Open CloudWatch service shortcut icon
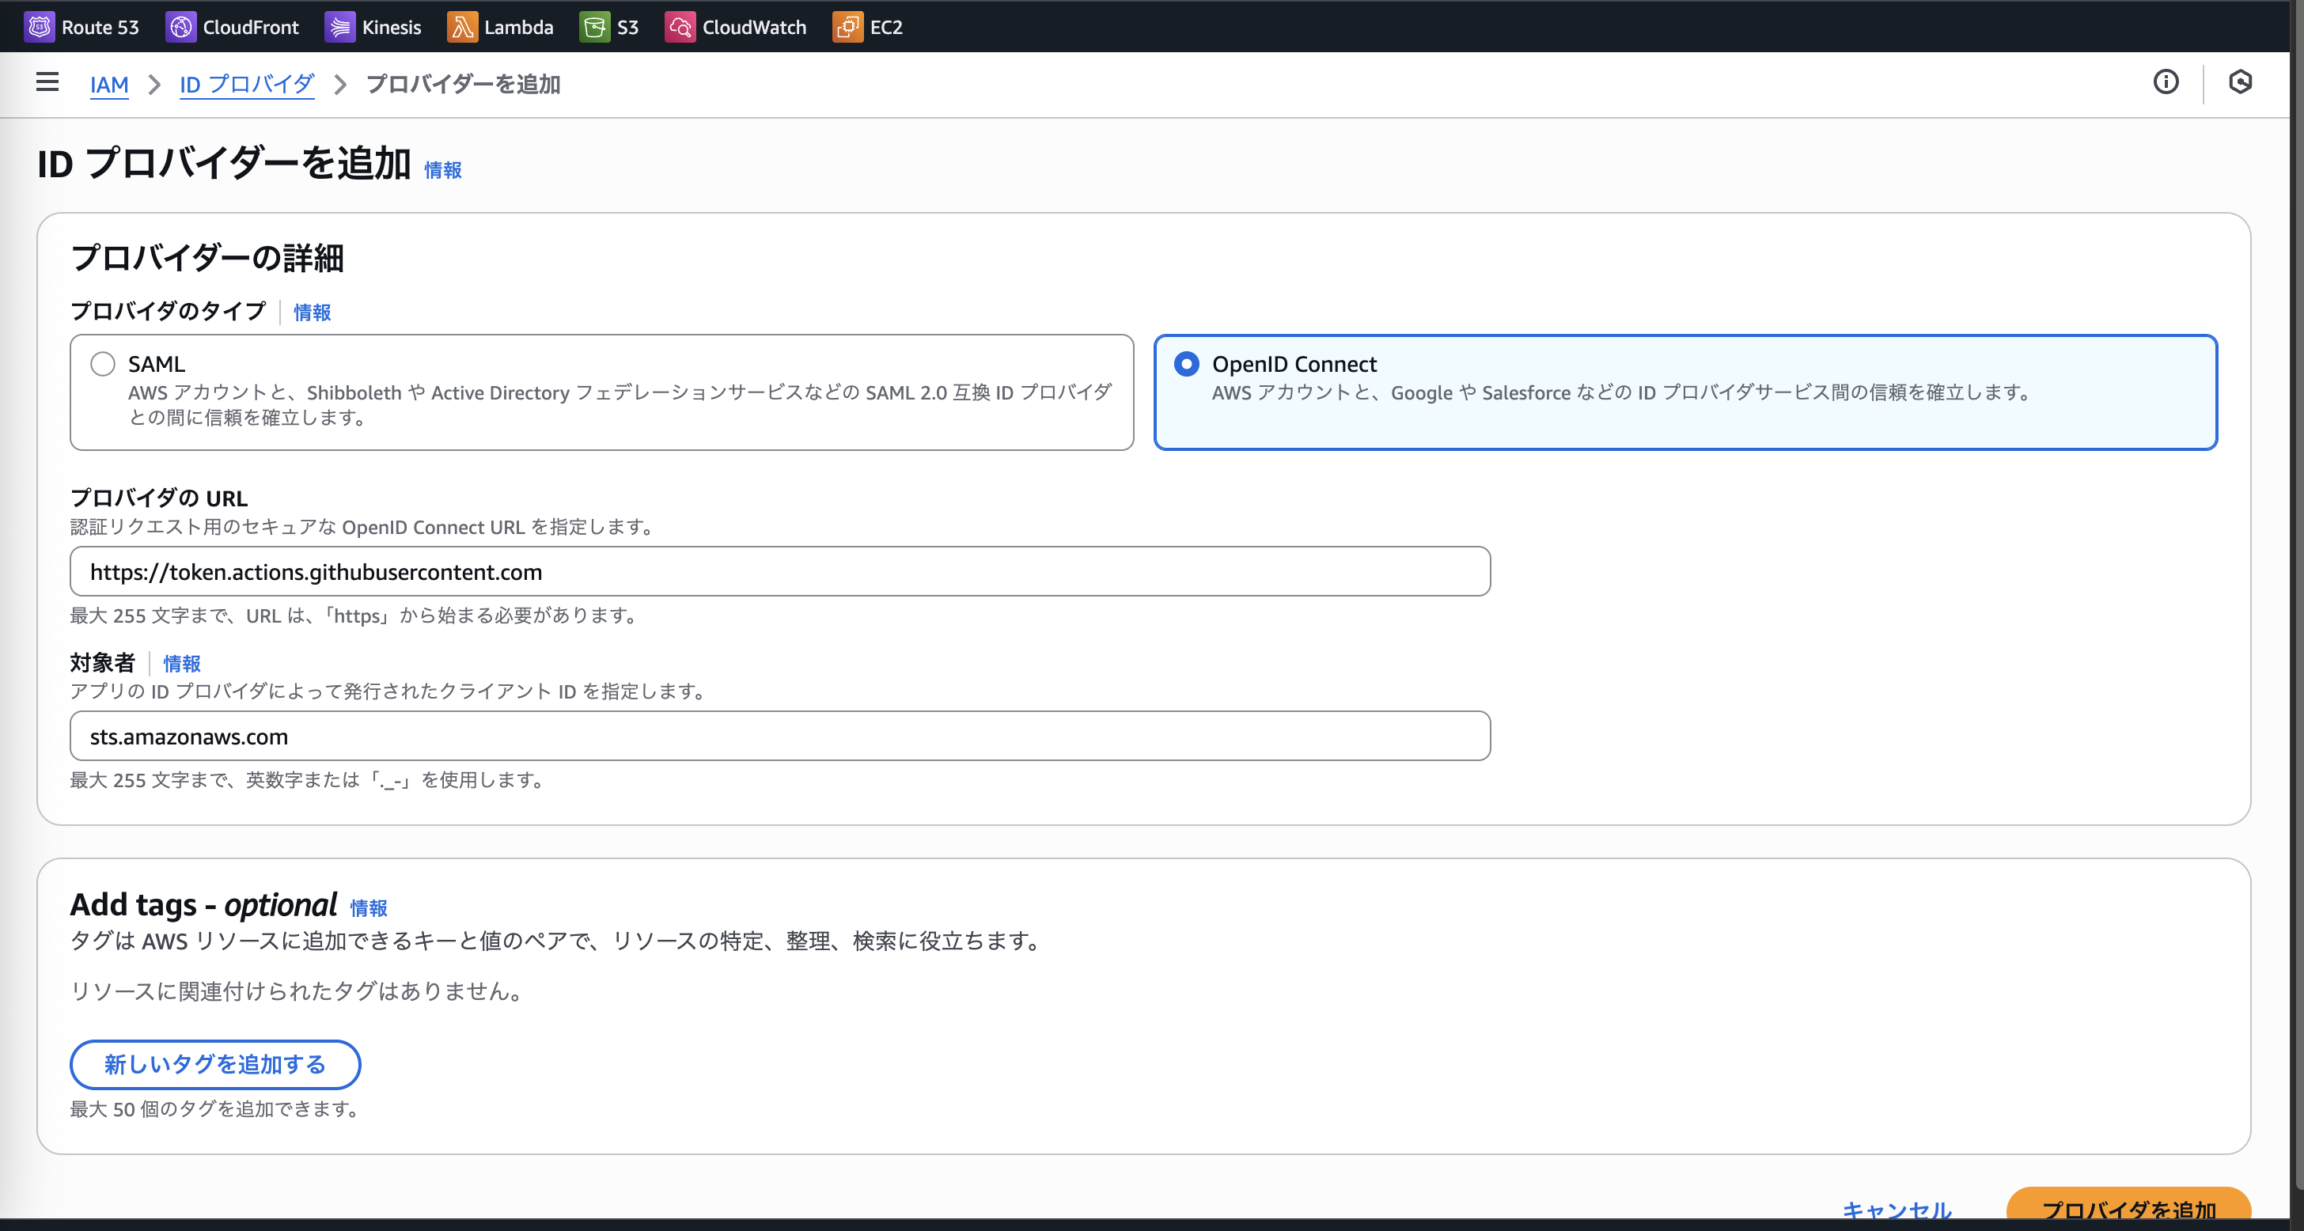Screen dimensions: 2304x1231 pyautogui.click(x=680, y=27)
